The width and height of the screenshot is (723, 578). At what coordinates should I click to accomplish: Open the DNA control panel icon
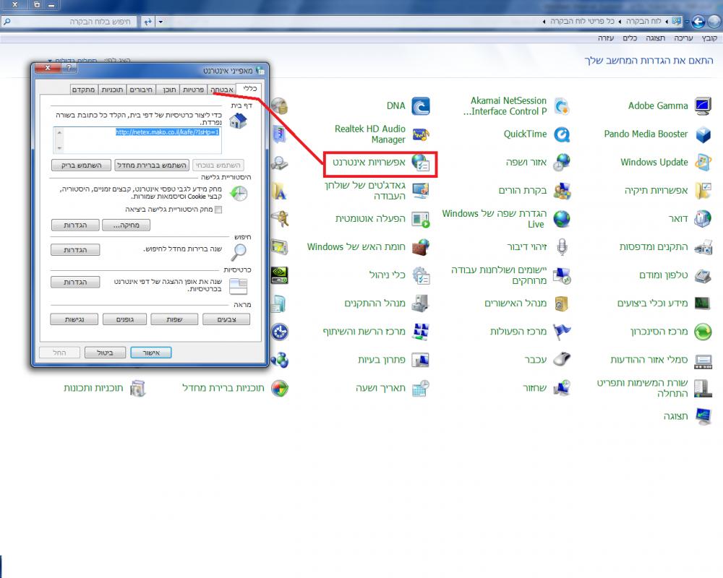(x=420, y=106)
